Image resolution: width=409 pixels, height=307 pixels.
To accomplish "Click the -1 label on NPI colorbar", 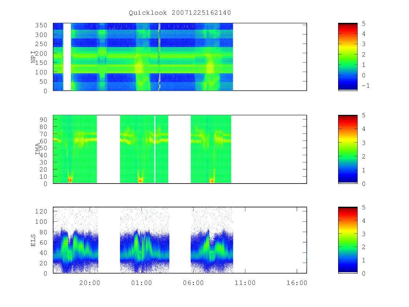I will [x=365, y=86].
